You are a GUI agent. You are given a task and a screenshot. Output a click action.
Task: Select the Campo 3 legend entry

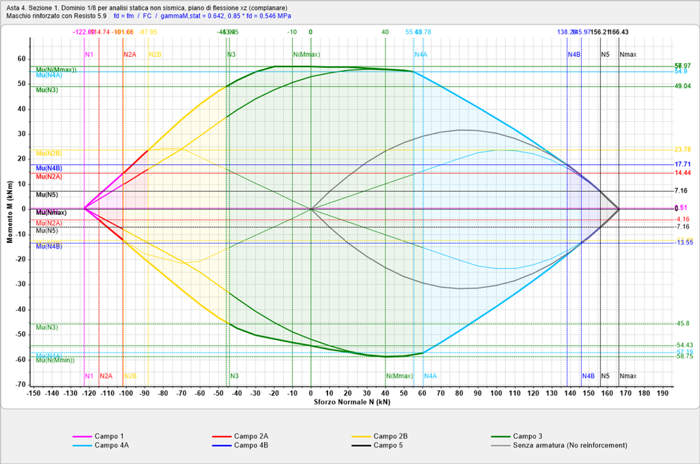pos(527,437)
